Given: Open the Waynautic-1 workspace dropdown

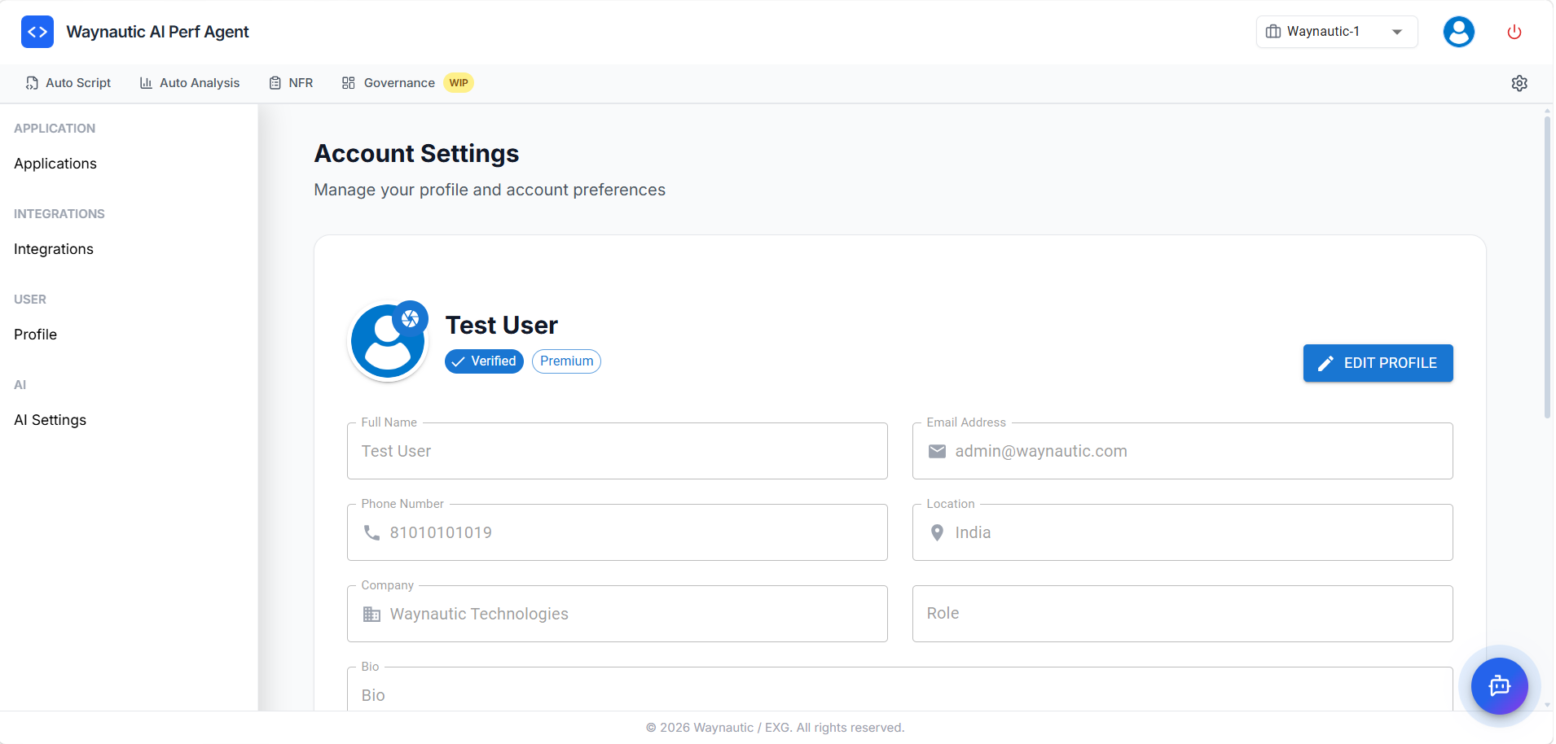Looking at the screenshot, I should point(1336,32).
